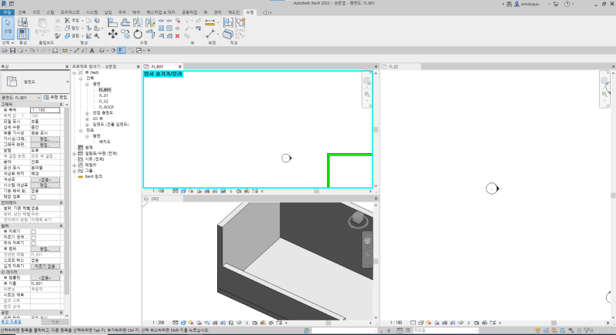The width and height of the screenshot is (616, 335).
Task: Click the Trim/Extend to Corner tool
Action: pos(150,34)
